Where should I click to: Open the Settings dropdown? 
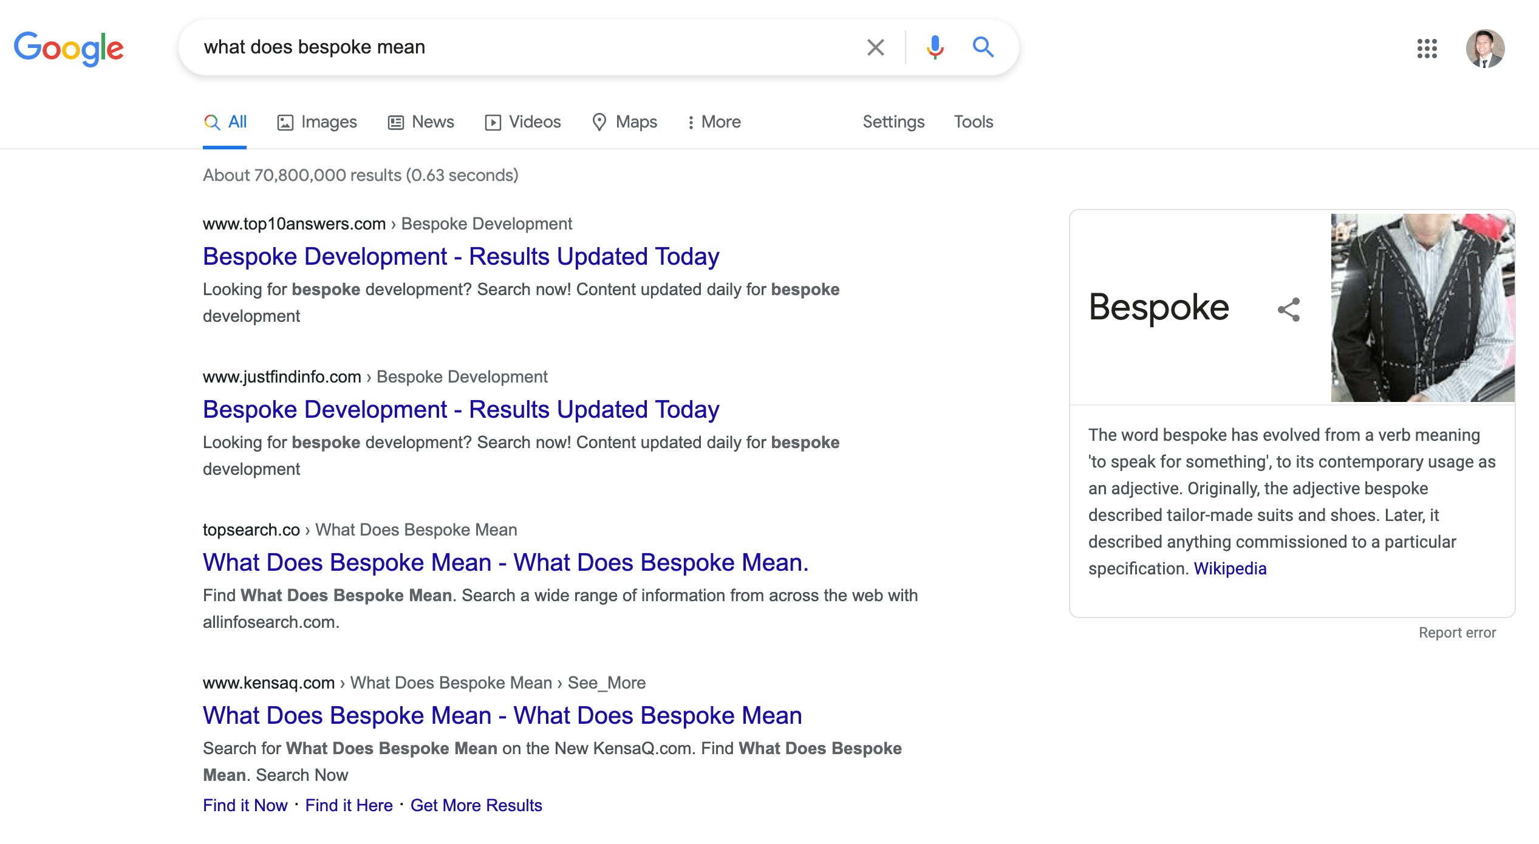pyautogui.click(x=893, y=122)
